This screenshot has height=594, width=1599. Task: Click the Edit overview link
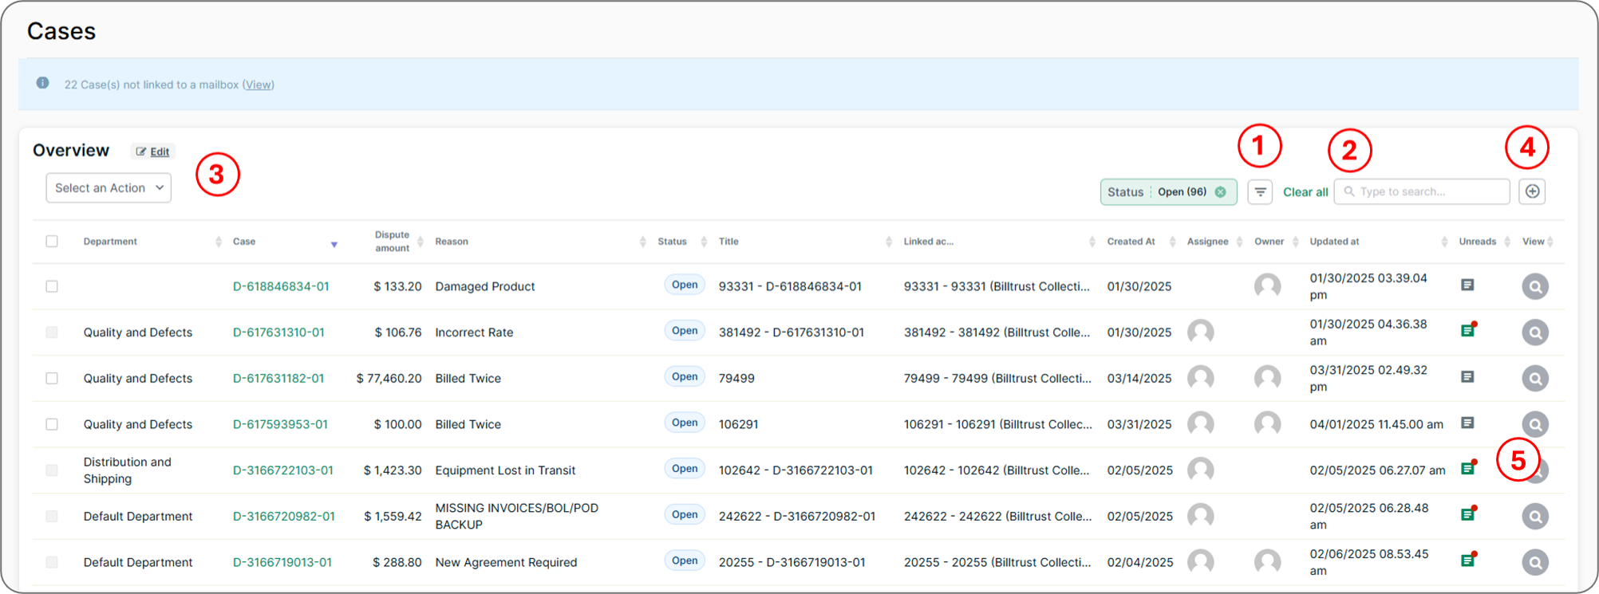click(153, 151)
